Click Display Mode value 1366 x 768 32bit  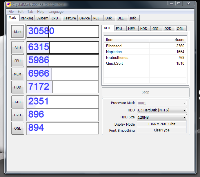(x=162, y=124)
